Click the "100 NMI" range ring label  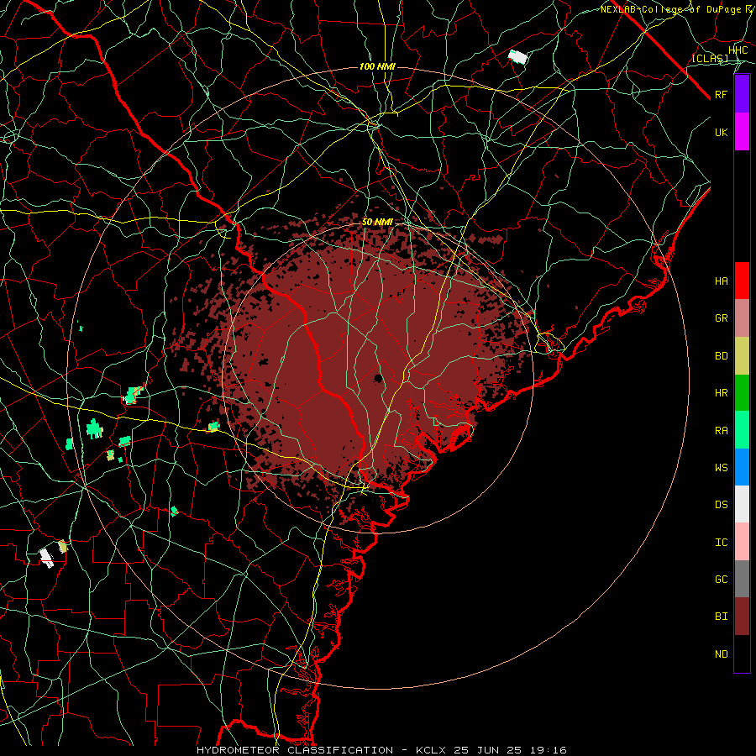click(377, 66)
